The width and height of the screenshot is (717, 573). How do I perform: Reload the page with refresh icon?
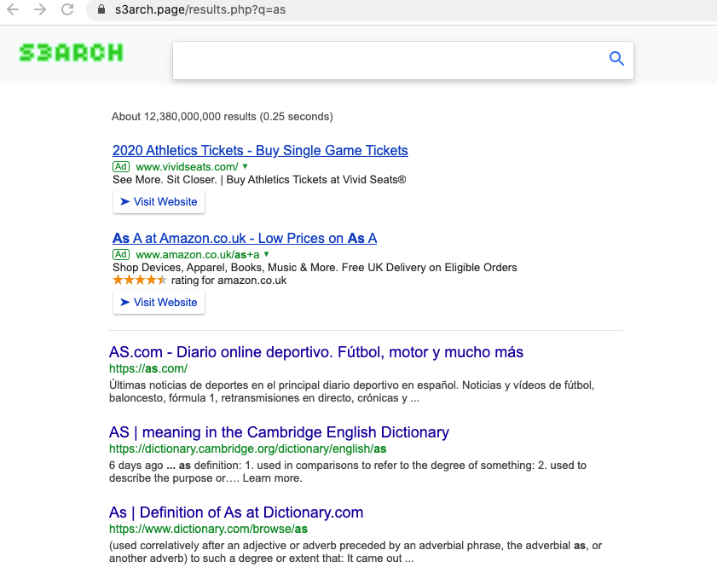pyautogui.click(x=67, y=10)
